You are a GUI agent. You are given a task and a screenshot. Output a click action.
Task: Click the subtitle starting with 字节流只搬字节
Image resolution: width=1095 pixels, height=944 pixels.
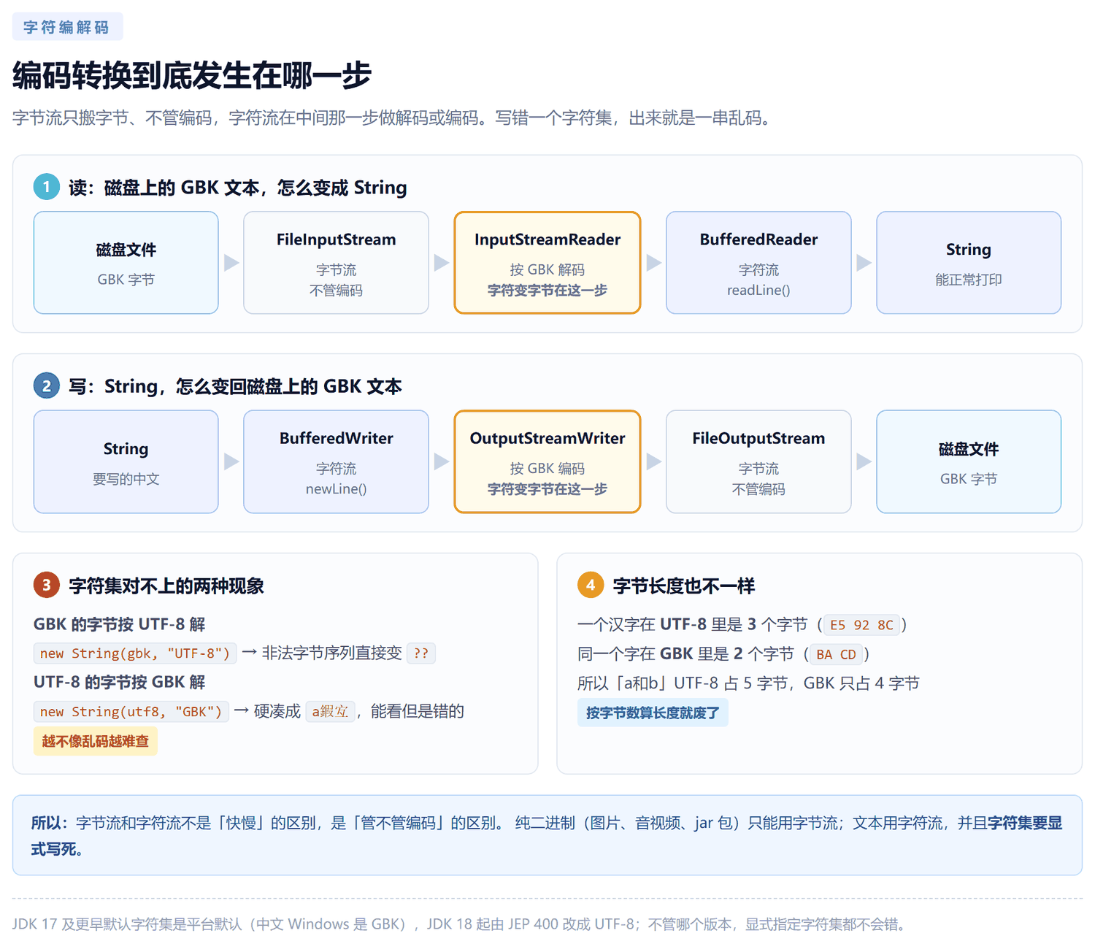tap(393, 118)
